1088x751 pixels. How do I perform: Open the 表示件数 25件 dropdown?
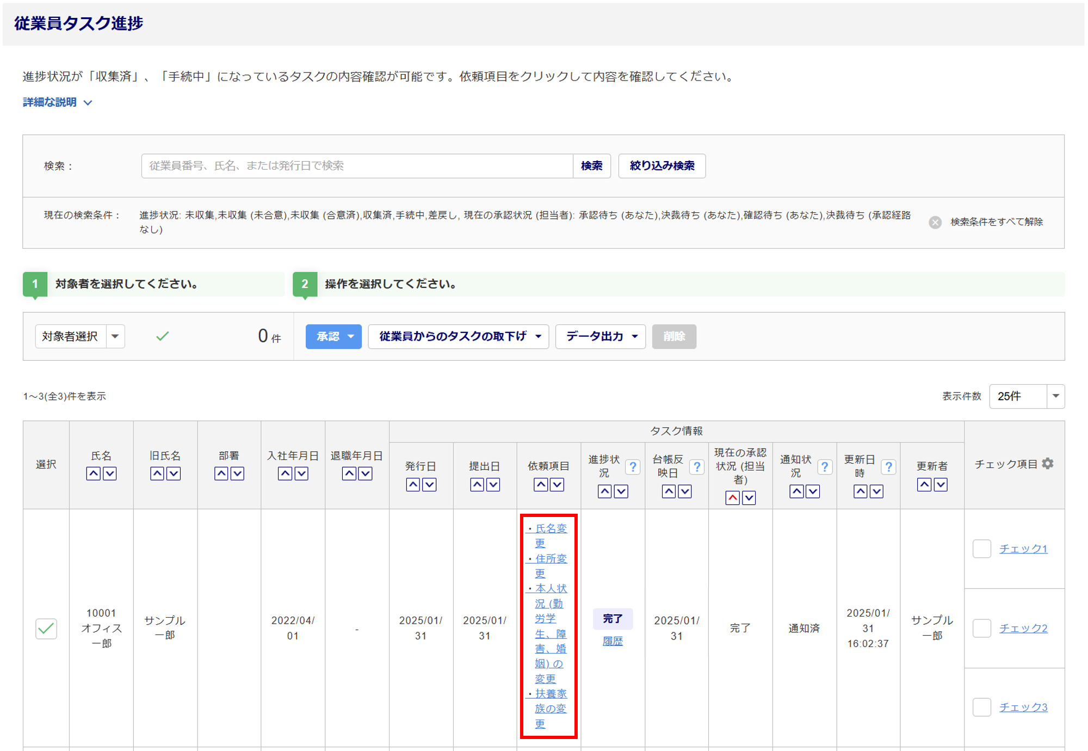[1026, 396]
